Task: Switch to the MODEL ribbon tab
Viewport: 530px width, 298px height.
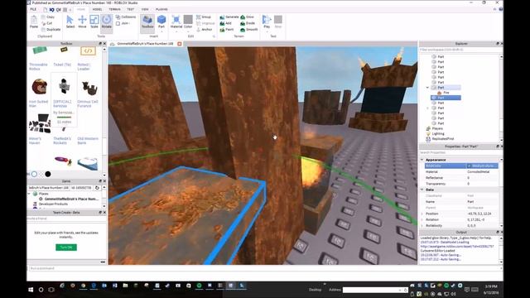Action: click(x=98, y=9)
